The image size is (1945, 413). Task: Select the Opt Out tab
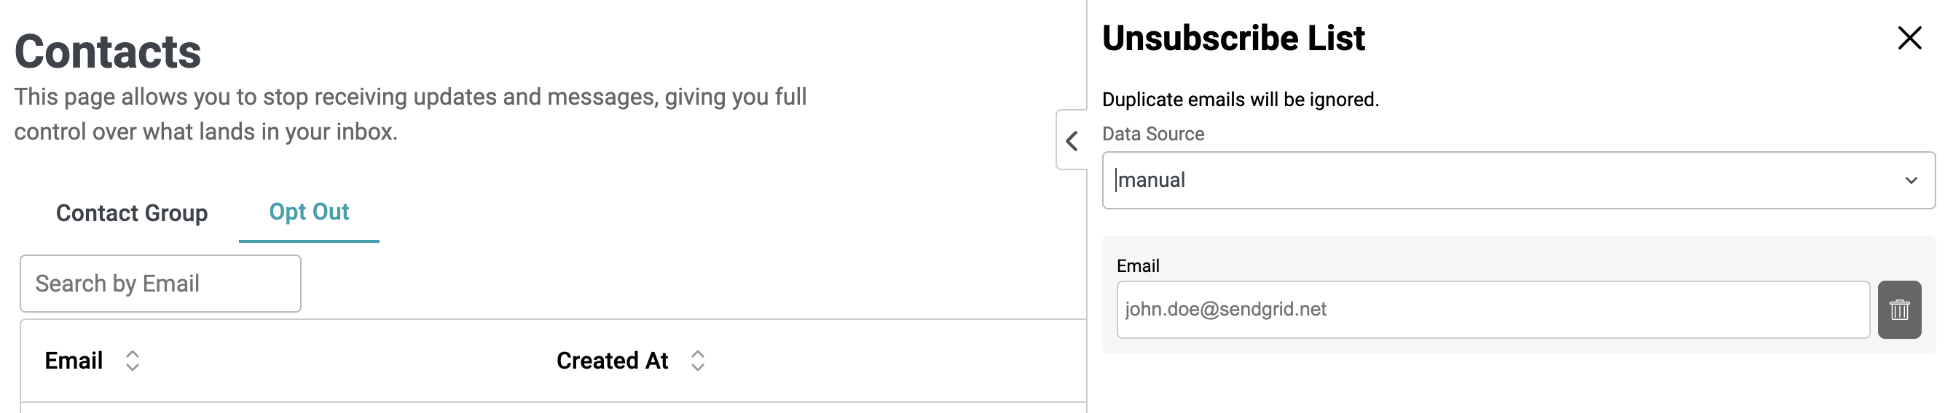(309, 212)
